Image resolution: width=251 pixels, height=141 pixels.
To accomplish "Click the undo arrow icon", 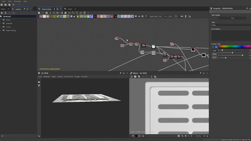I will click(13, 5).
